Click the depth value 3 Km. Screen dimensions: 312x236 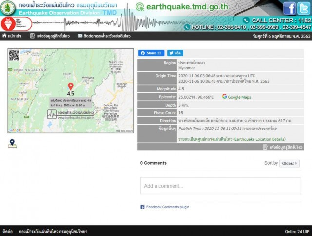pos(183,105)
